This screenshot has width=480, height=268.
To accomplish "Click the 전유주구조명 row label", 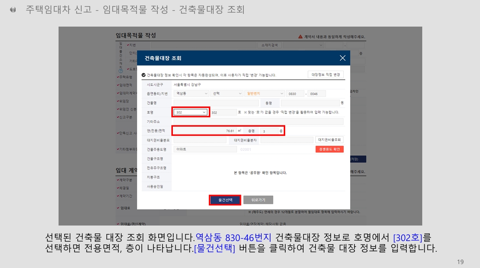I will coord(156,168).
